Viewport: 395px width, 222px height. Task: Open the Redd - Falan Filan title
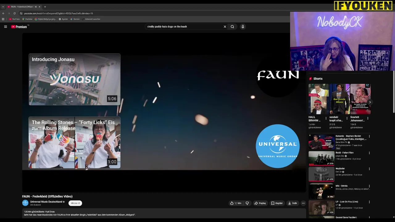(x=344, y=153)
